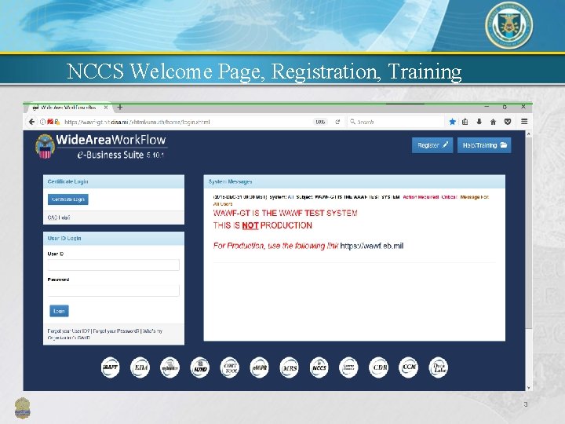Open the eMIPR application icon
The width and height of the screenshot is (565, 424).
(260, 367)
